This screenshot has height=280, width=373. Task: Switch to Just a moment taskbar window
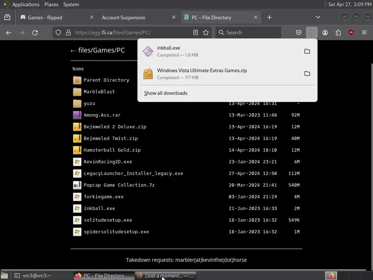pyautogui.click(x=166, y=276)
